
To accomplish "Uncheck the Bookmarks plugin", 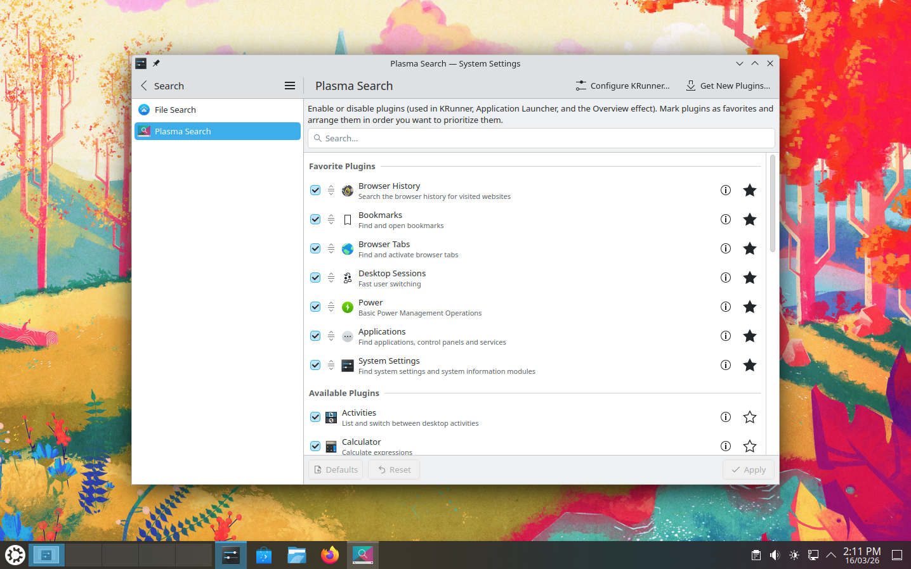I will coord(315,219).
